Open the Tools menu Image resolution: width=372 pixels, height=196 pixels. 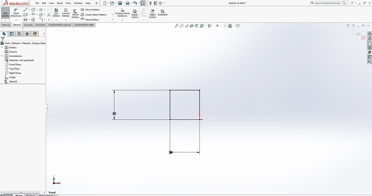point(68,3)
